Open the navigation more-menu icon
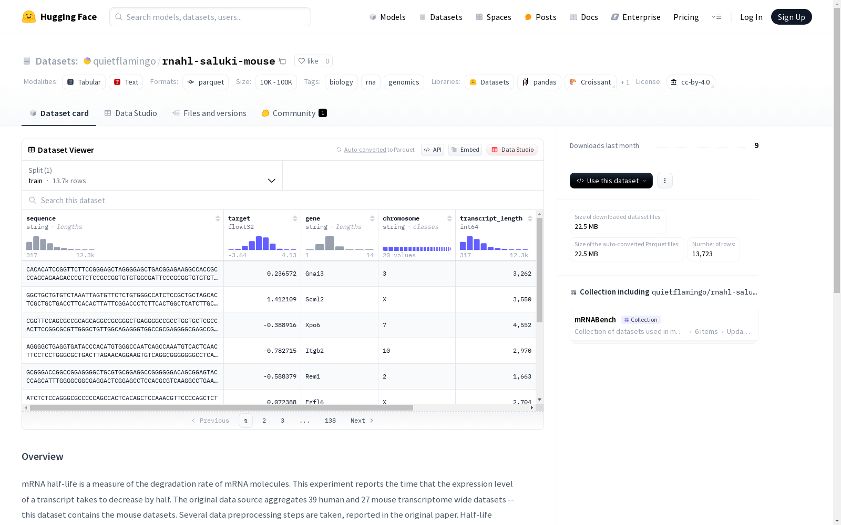The width and height of the screenshot is (841, 525). (x=716, y=17)
